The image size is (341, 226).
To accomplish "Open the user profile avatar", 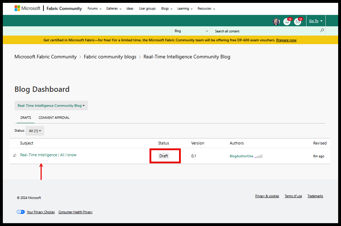I will pyautogui.click(x=276, y=22).
